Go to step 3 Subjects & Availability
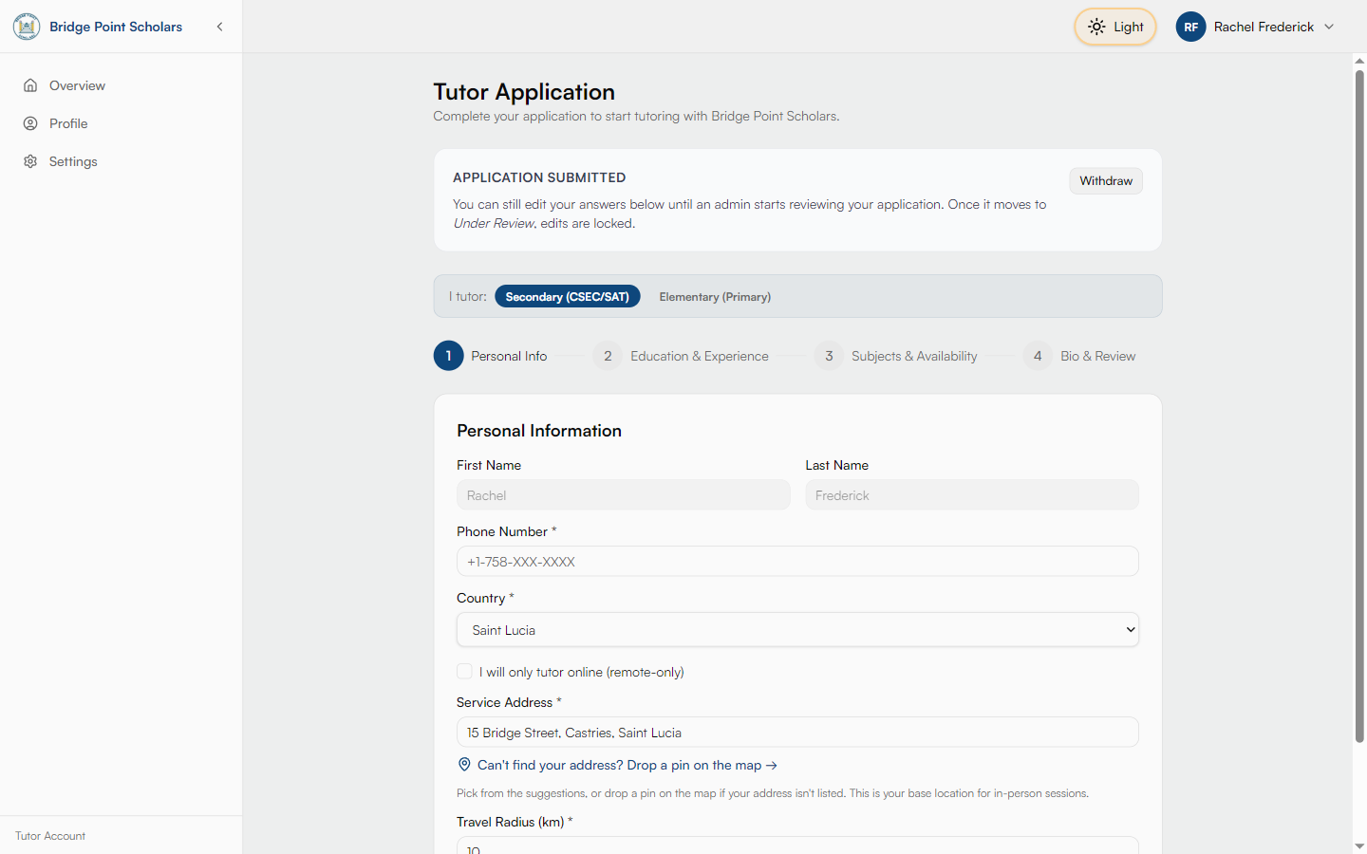Screen dimensions: 1367x854 coord(896,356)
